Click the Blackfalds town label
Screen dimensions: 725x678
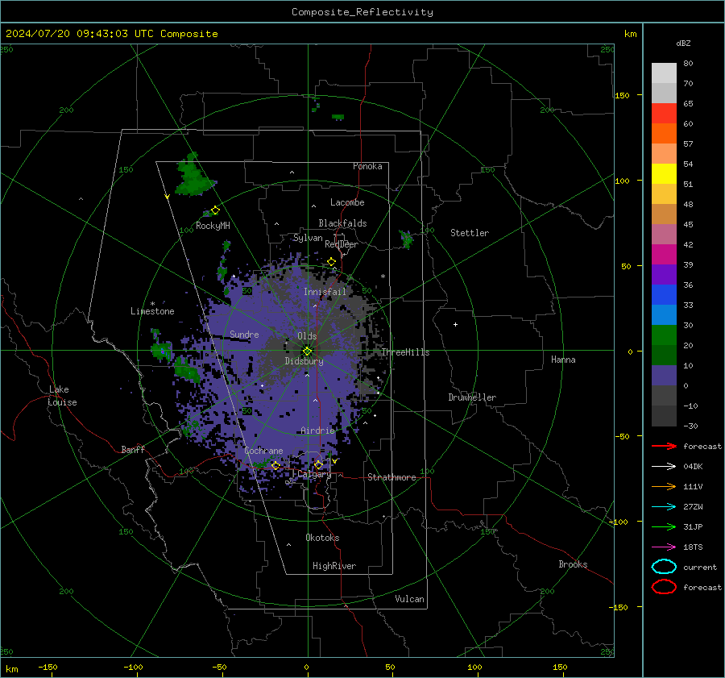pyautogui.click(x=342, y=223)
